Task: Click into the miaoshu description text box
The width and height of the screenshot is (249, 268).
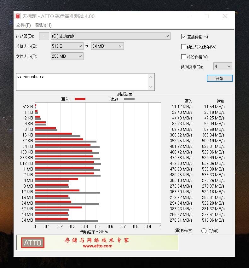Action: click(82, 82)
